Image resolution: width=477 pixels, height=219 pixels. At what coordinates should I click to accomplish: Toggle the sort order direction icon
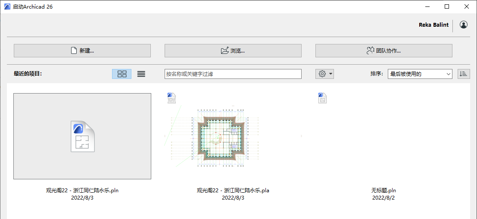(x=464, y=74)
